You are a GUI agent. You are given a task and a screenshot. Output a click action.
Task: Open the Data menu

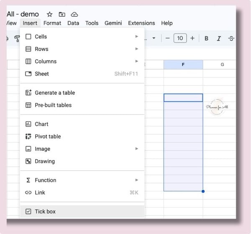click(x=73, y=23)
